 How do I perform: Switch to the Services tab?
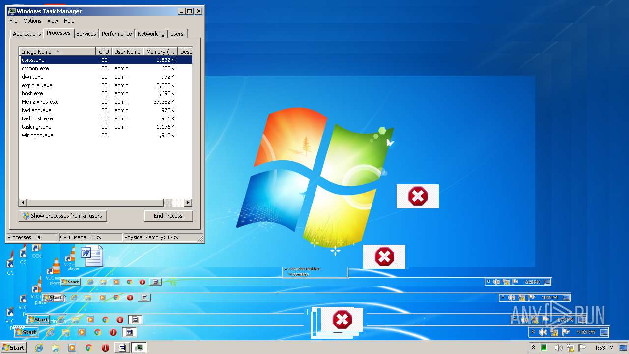[86, 34]
